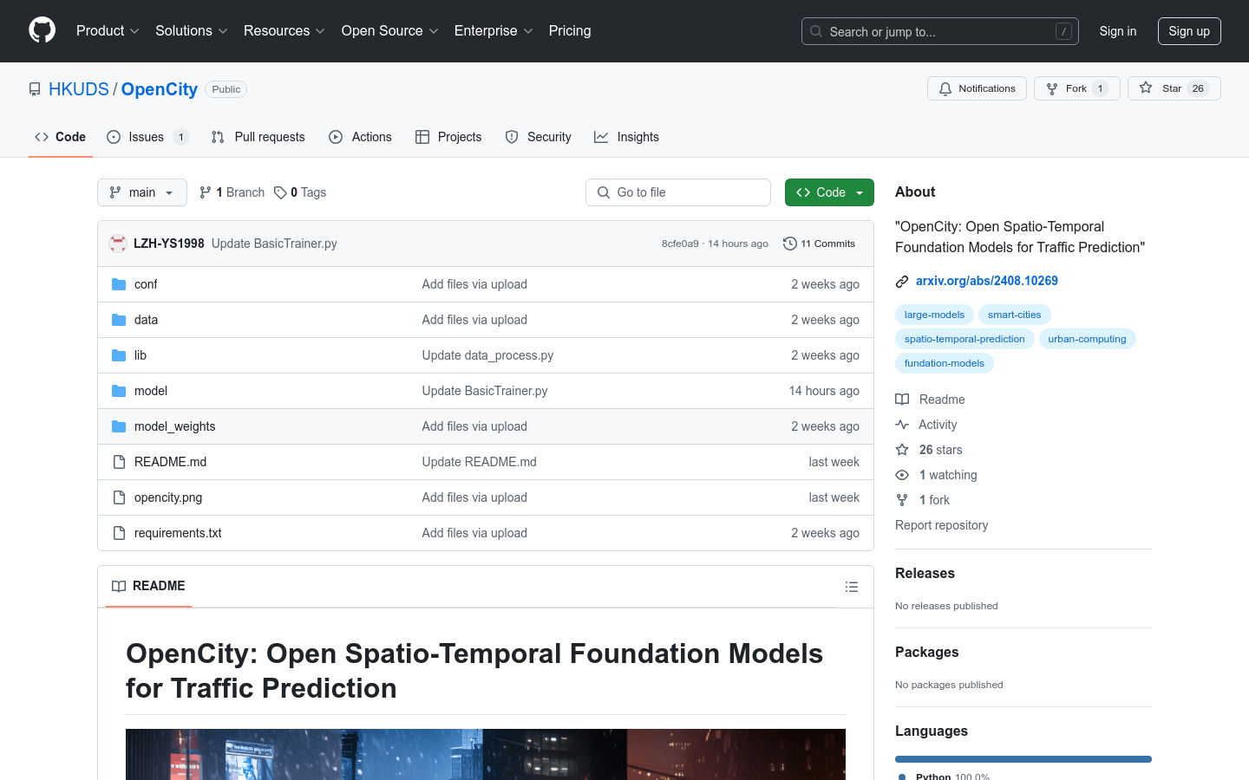The height and width of the screenshot is (780, 1249).
Task: Click the commits history clock icon
Action: pos(789,244)
